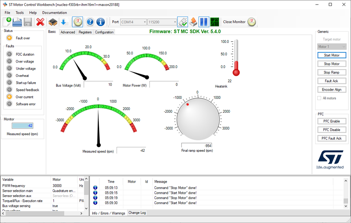
Task: Expand the Target motor Motor 1 dropdown
Action: [332, 46]
